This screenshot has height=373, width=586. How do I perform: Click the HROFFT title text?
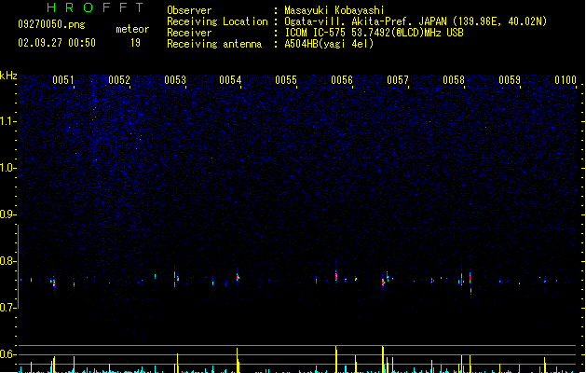click(95, 7)
